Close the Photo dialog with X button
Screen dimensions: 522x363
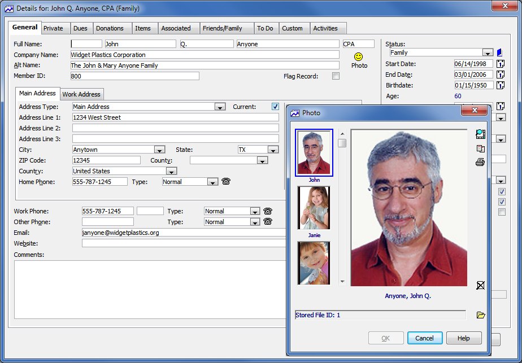click(475, 110)
